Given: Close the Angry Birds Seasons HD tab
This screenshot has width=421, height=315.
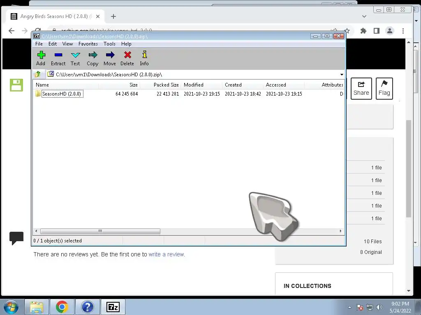Looking at the screenshot, I should (x=98, y=16).
